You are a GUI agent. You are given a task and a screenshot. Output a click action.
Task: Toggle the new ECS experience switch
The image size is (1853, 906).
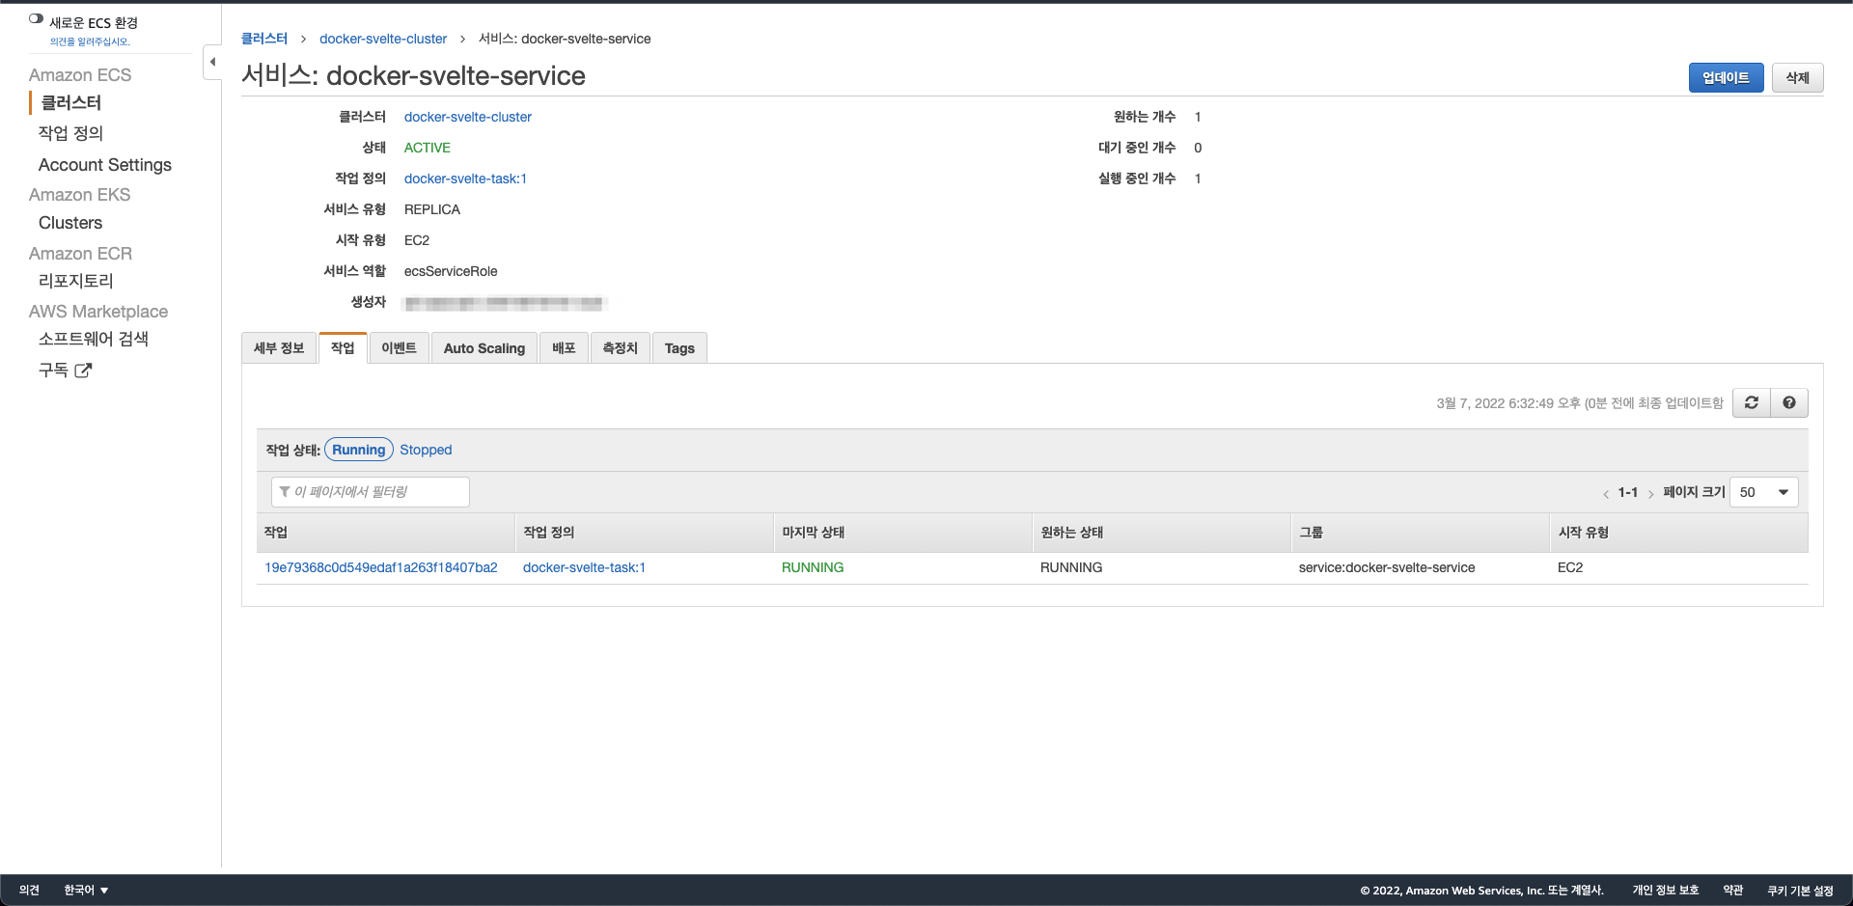coord(37,18)
